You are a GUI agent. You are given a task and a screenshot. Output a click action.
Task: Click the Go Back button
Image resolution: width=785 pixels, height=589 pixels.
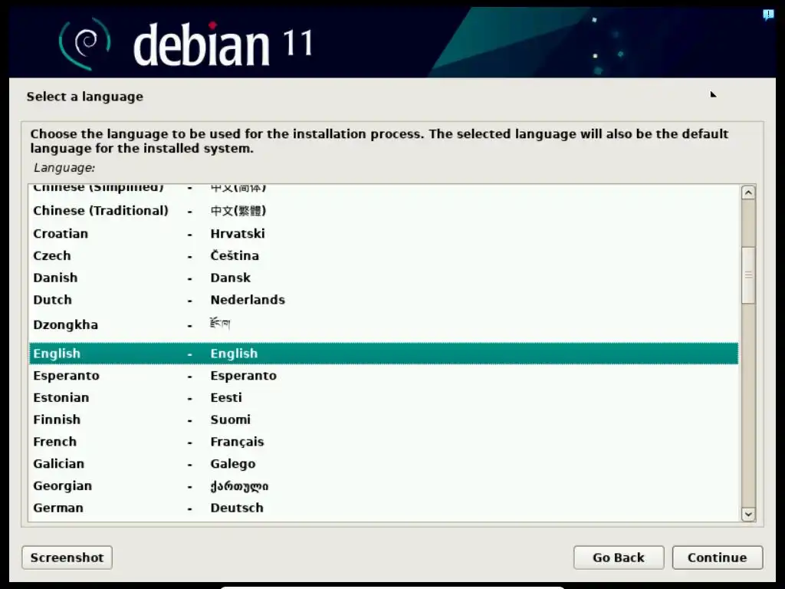pyautogui.click(x=619, y=558)
